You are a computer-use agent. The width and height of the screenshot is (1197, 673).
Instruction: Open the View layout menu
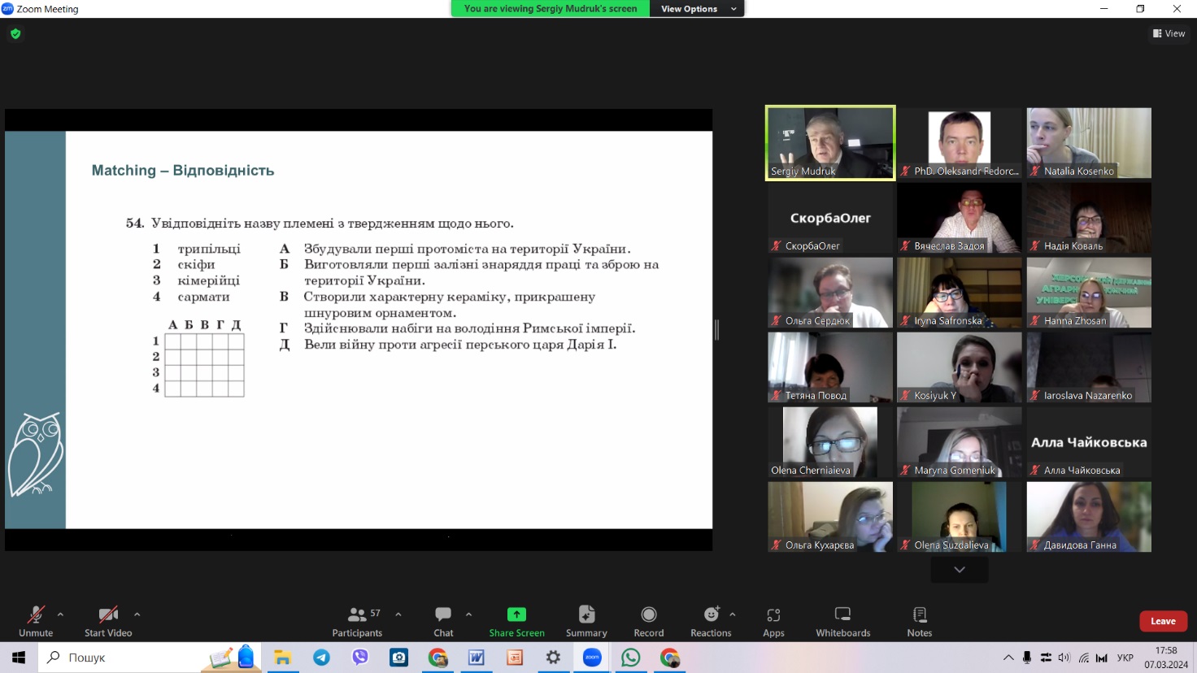tap(1169, 33)
